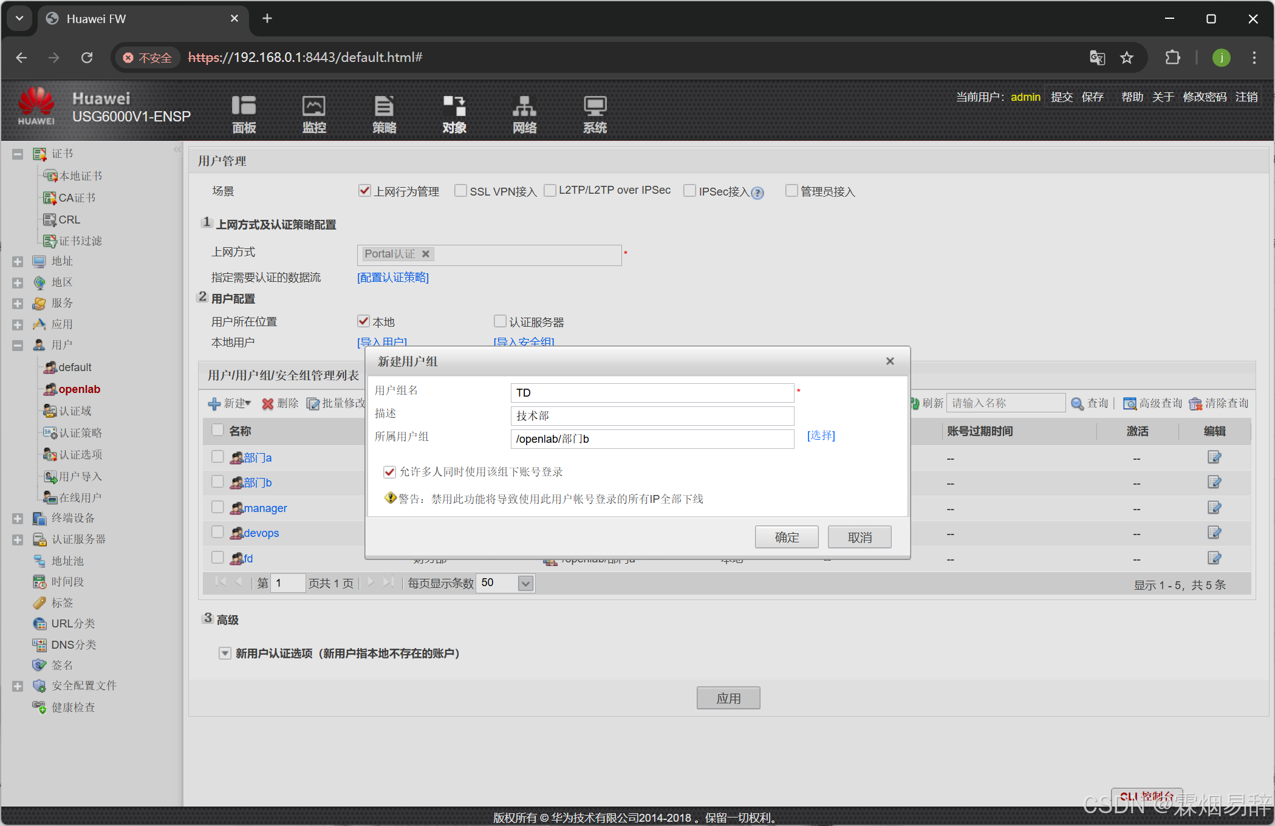The width and height of the screenshot is (1275, 826).
Task: Click the 描述 input field
Action: (652, 416)
